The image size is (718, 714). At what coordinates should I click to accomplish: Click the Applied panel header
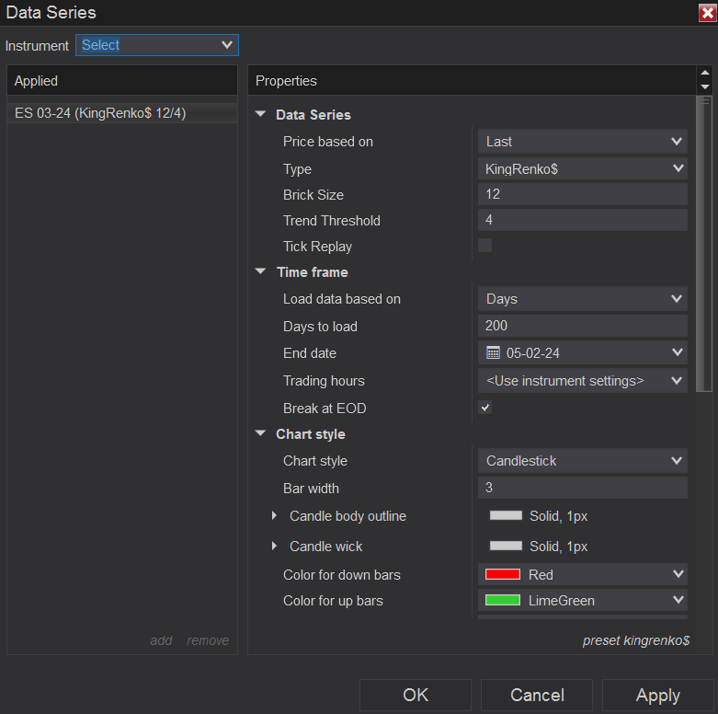[121, 81]
